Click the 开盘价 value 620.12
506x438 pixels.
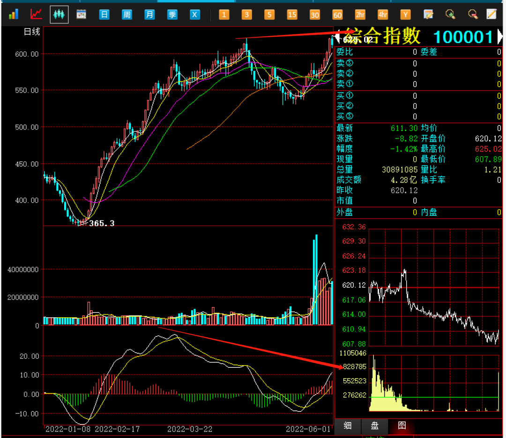(488, 139)
